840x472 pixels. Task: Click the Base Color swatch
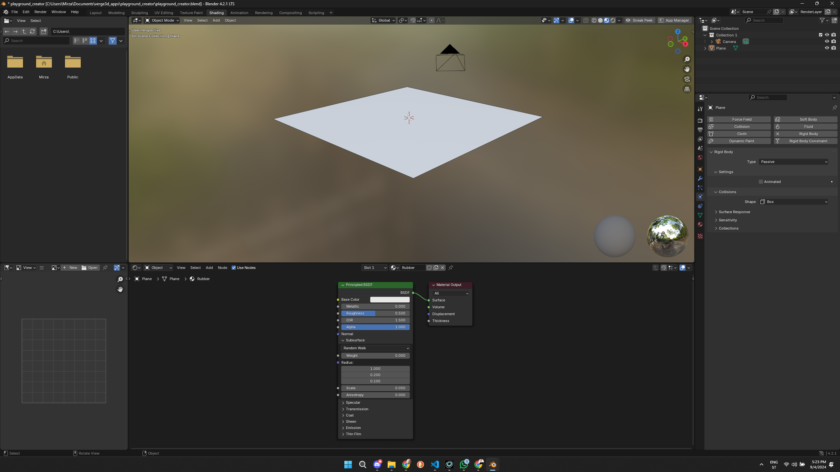390,299
